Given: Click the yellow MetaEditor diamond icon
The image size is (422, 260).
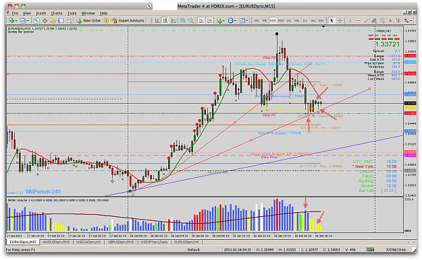Looking at the screenshot, I should [106, 20].
